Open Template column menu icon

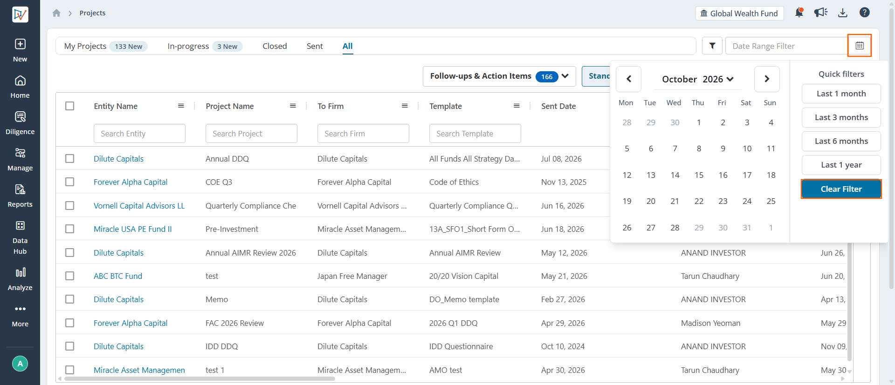516,106
